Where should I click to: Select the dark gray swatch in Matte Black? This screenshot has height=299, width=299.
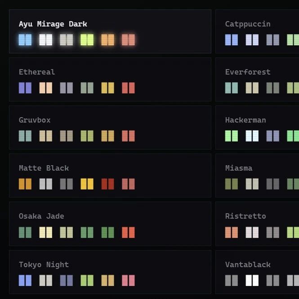pyautogui.click(x=67, y=184)
